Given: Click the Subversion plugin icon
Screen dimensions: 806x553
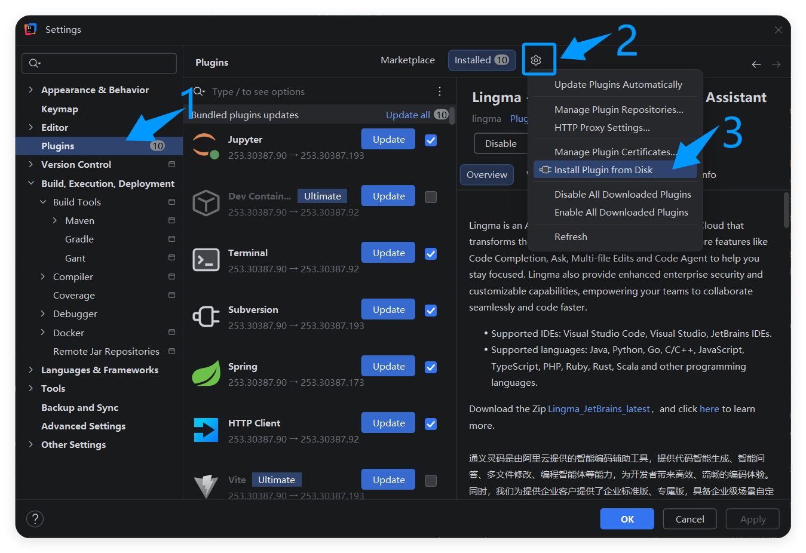Looking at the screenshot, I should [x=206, y=317].
